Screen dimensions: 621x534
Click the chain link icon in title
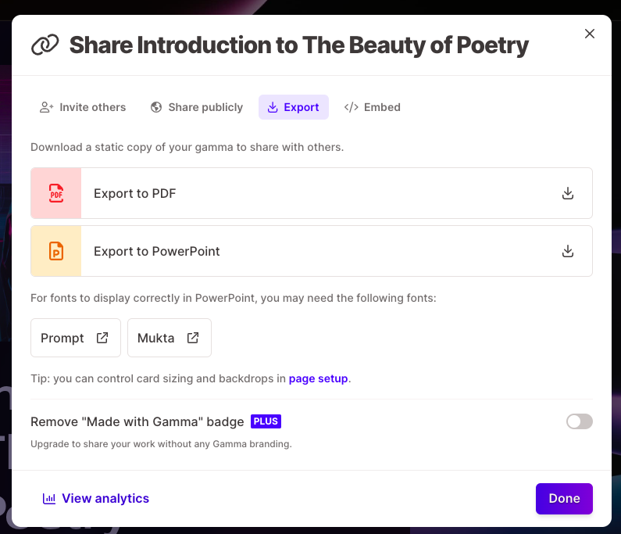pos(45,45)
